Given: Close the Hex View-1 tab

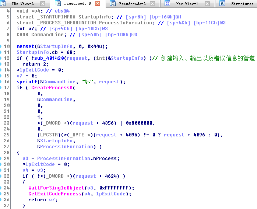Looking at the screenshot, I should click(x=208, y=4).
